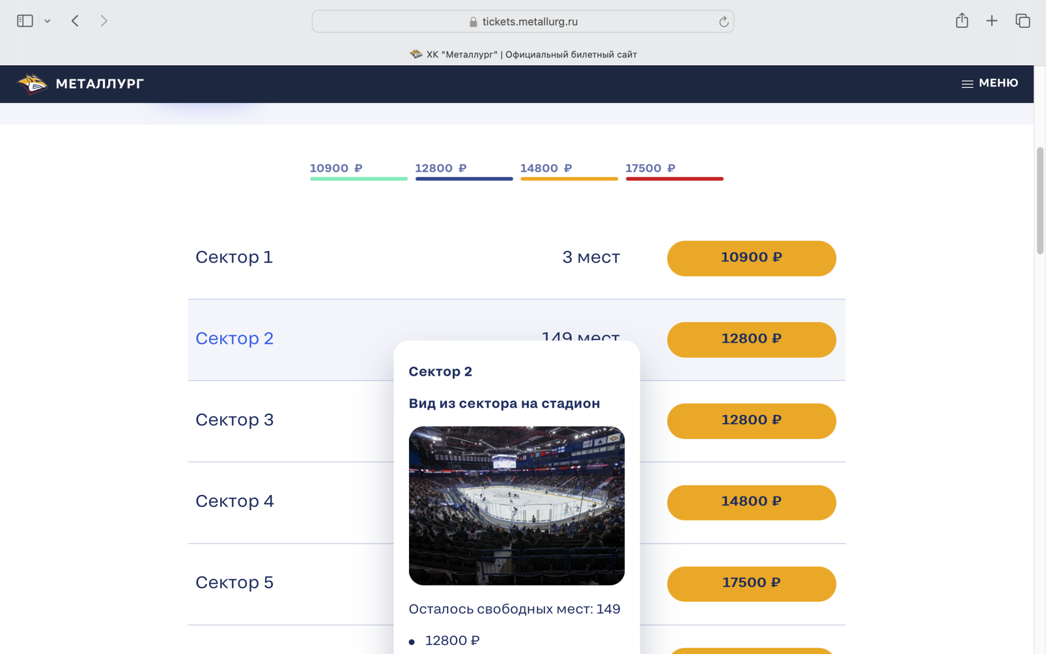Select the highlighted Сектор 2 label

pos(234,339)
